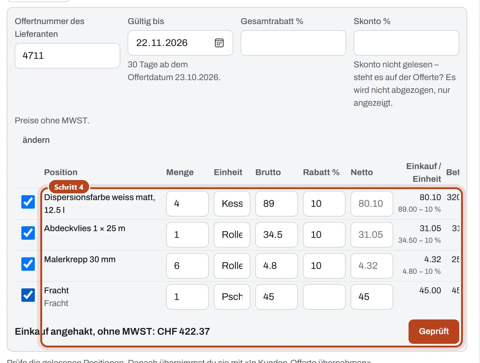Click the '89.00 – 10 %' calculation text
Screen dimensions: 480x363
[x=419, y=209]
